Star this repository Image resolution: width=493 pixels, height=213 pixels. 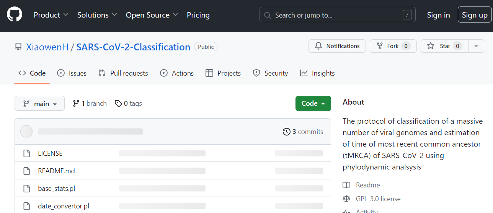444,46
